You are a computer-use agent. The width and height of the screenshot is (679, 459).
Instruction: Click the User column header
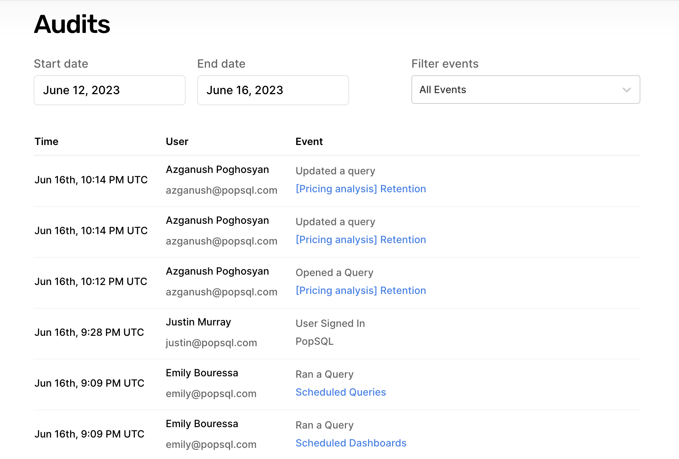tap(177, 141)
